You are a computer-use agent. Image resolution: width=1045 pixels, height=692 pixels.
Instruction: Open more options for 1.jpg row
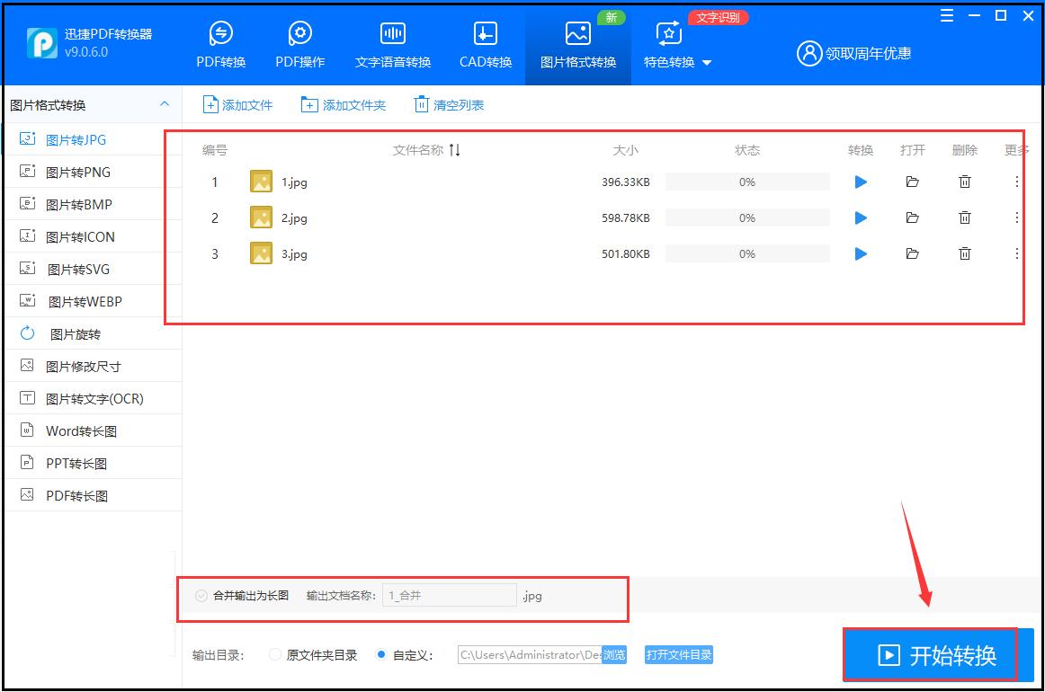pos(1016,182)
